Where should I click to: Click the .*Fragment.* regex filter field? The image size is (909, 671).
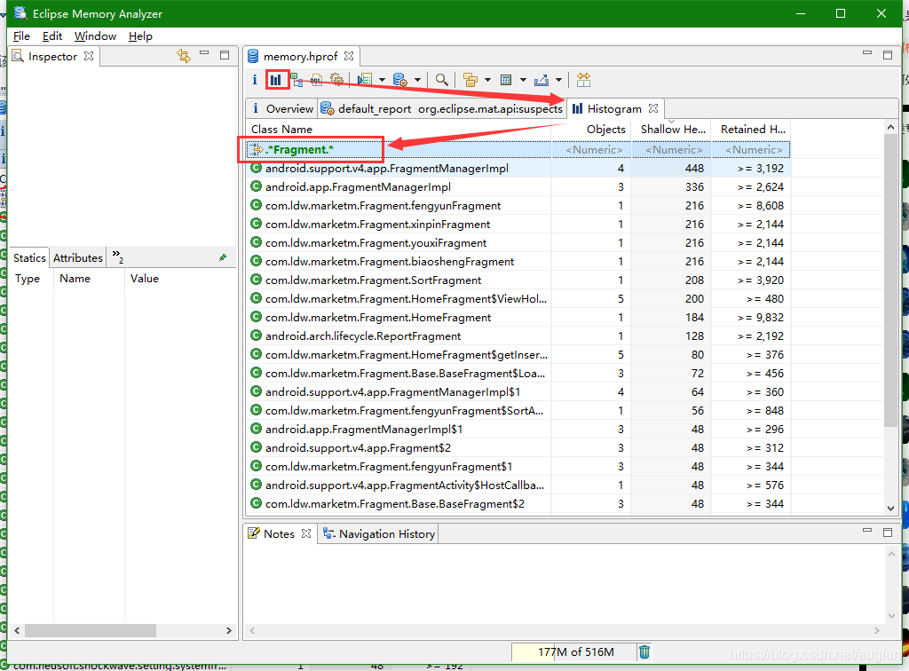(x=399, y=149)
